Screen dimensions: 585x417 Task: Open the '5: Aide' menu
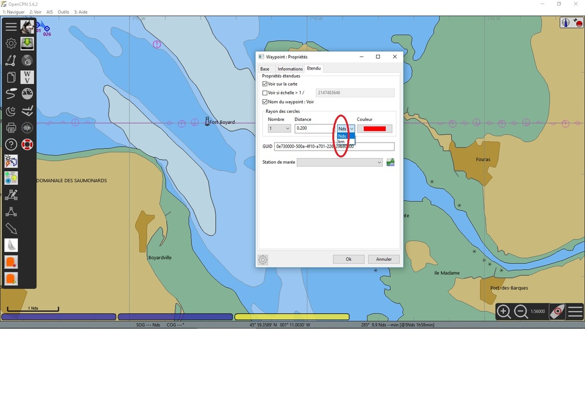81,12
